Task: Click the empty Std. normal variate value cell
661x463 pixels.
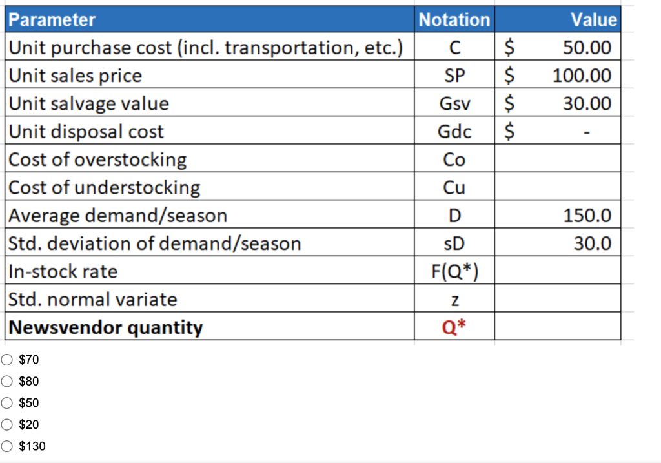Action: click(558, 300)
